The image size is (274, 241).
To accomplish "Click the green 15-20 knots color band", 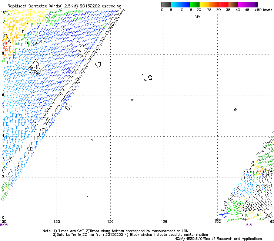I will (195, 4).
